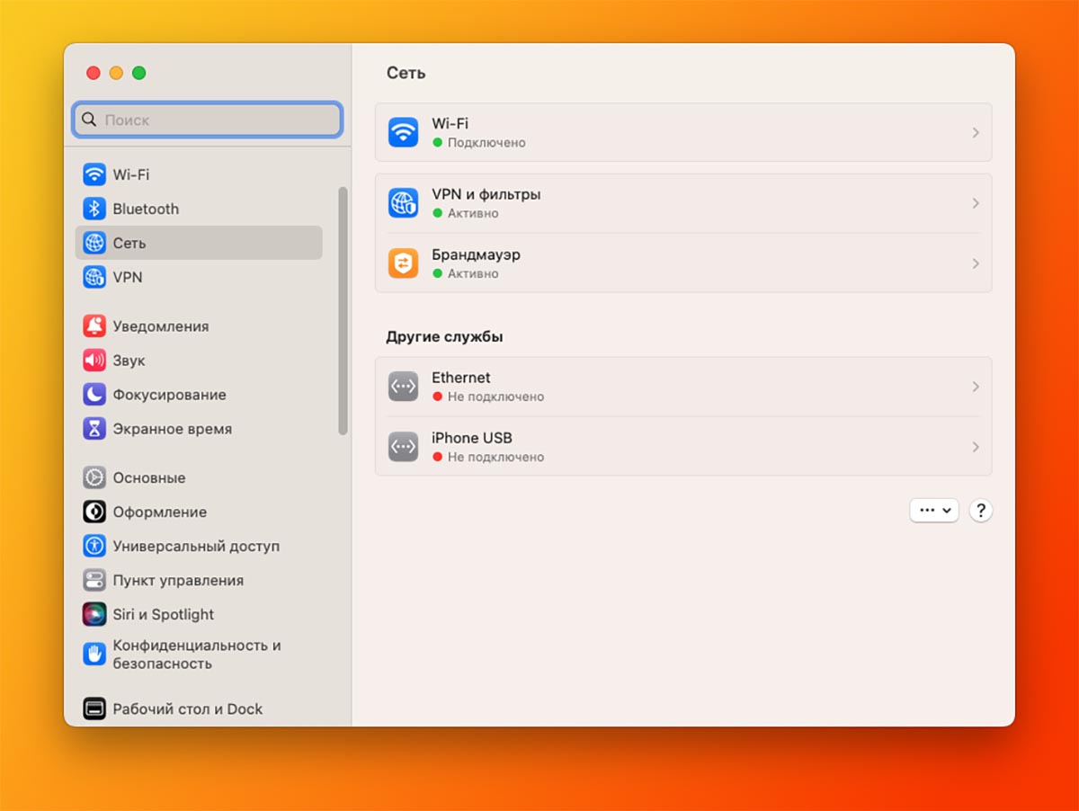
Task: Click the Wi-Fi icon in the sidebar
Action: [x=94, y=174]
